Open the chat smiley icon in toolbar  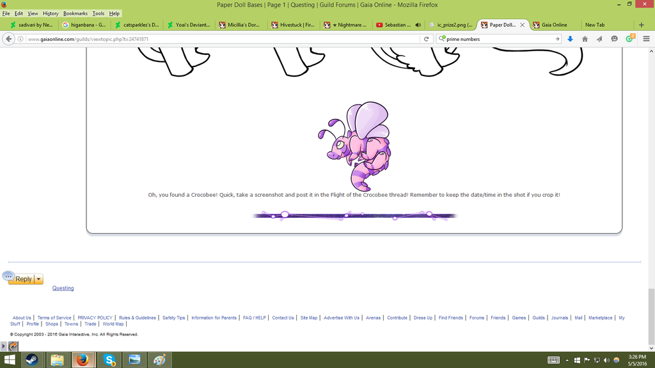pyautogui.click(x=614, y=39)
